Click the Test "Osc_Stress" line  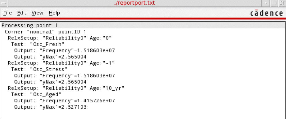point(39,69)
